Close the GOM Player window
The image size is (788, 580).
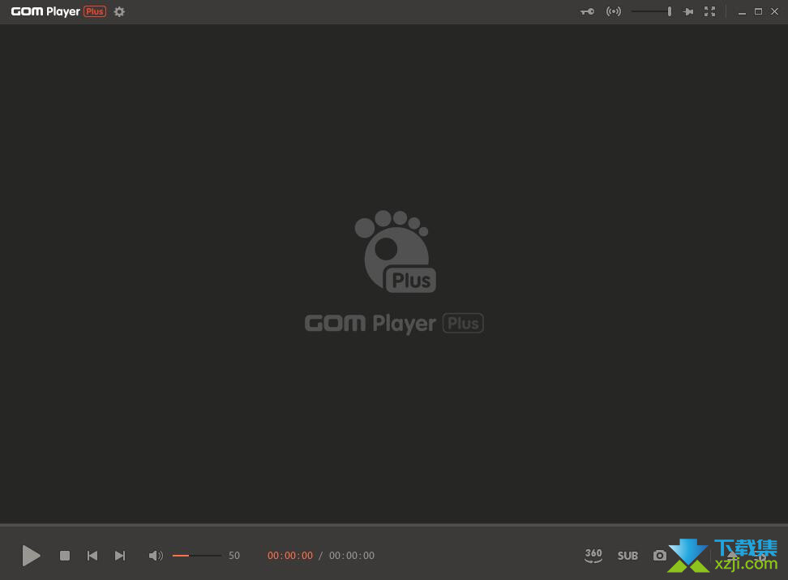pyautogui.click(x=774, y=11)
